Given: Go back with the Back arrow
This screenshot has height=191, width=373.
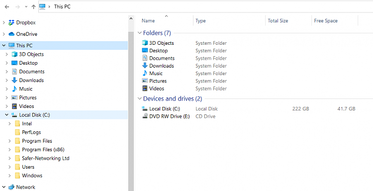Looking at the screenshot, I should point(7,7).
